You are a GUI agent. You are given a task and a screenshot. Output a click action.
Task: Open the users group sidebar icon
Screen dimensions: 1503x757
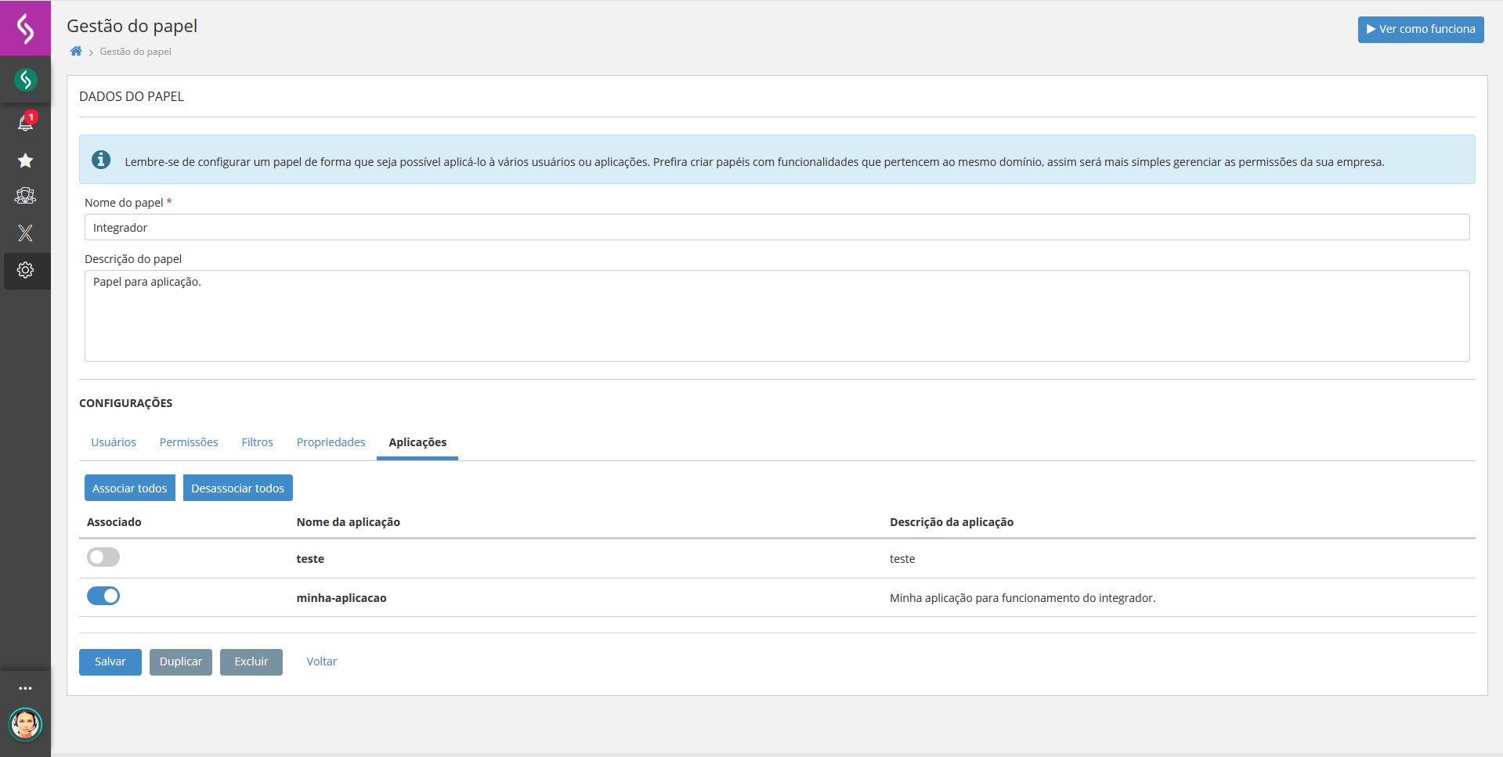25,196
